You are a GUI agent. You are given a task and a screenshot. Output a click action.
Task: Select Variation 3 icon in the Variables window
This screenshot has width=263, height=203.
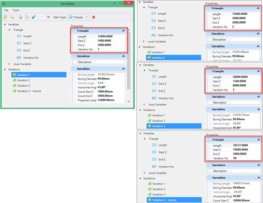pos(14,86)
